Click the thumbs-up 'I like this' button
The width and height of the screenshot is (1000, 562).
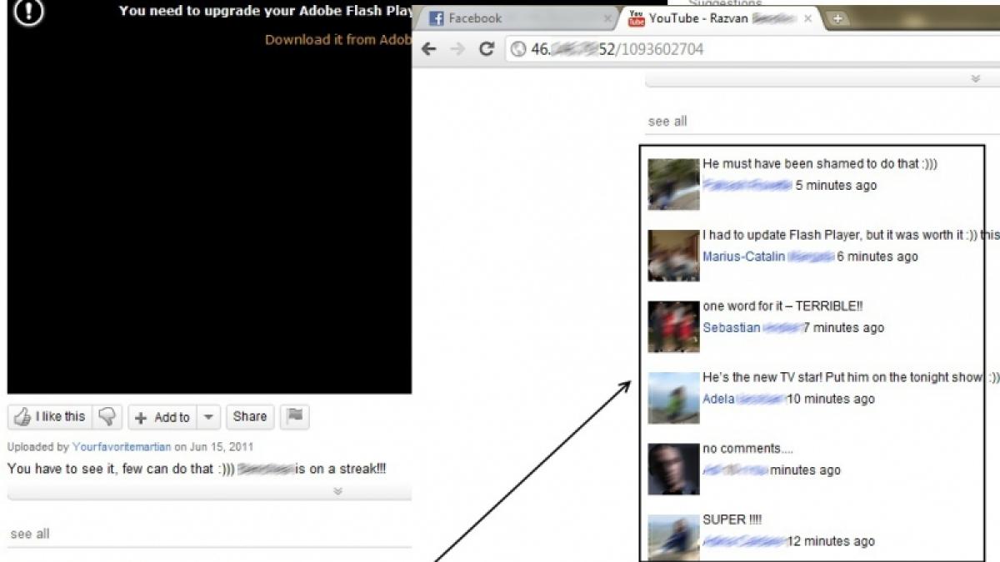click(50, 417)
